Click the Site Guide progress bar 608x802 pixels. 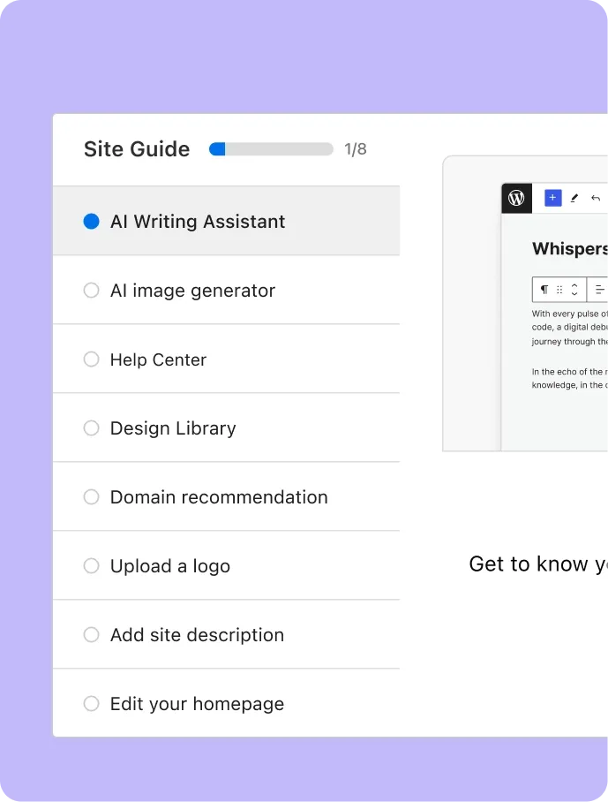[x=271, y=149]
